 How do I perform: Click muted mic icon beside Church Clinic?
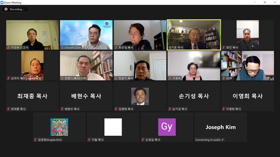(62, 48)
